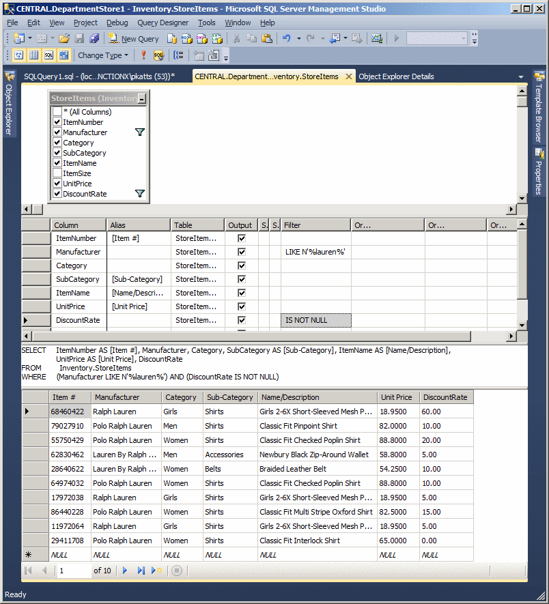Screen dimensions: 549x604
Task: Uncheck the ItemNumber column in StoreItems table
Action: pos(57,122)
